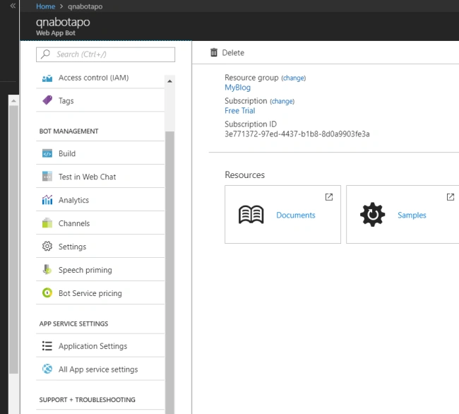
Task: Click the Delete button label
Action: (233, 53)
